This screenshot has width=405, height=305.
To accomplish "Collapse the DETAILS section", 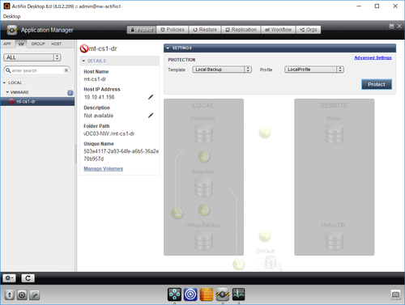I will (x=83, y=61).
